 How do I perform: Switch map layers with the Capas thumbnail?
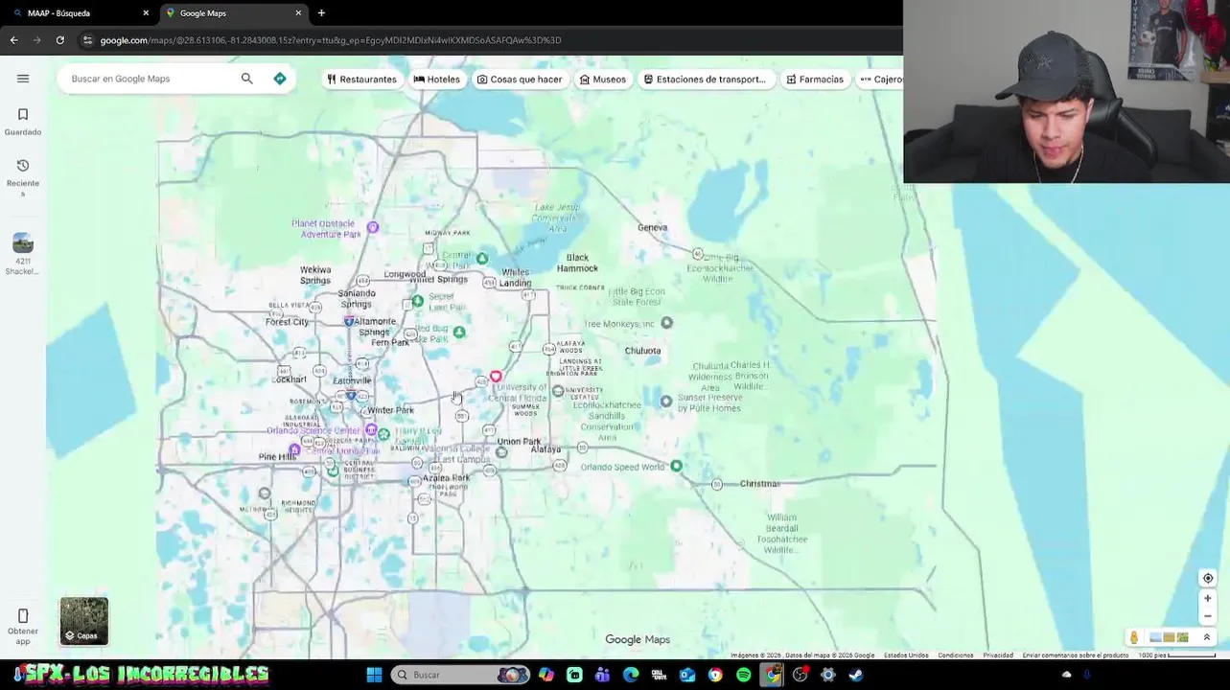(84, 621)
